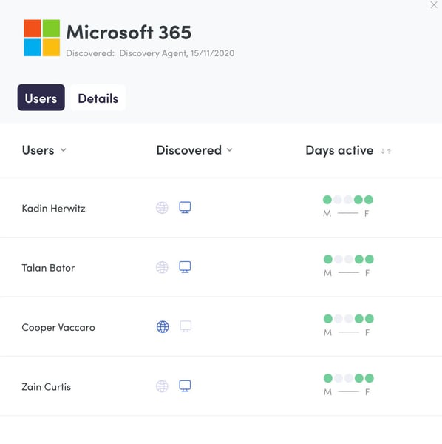Screen dimensions: 442x444
Task: Click the Microsoft 365 title
Action: tap(129, 33)
